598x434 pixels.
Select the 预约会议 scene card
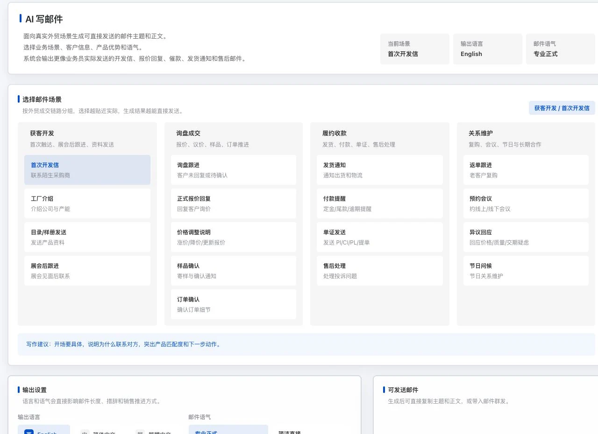pos(526,203)
